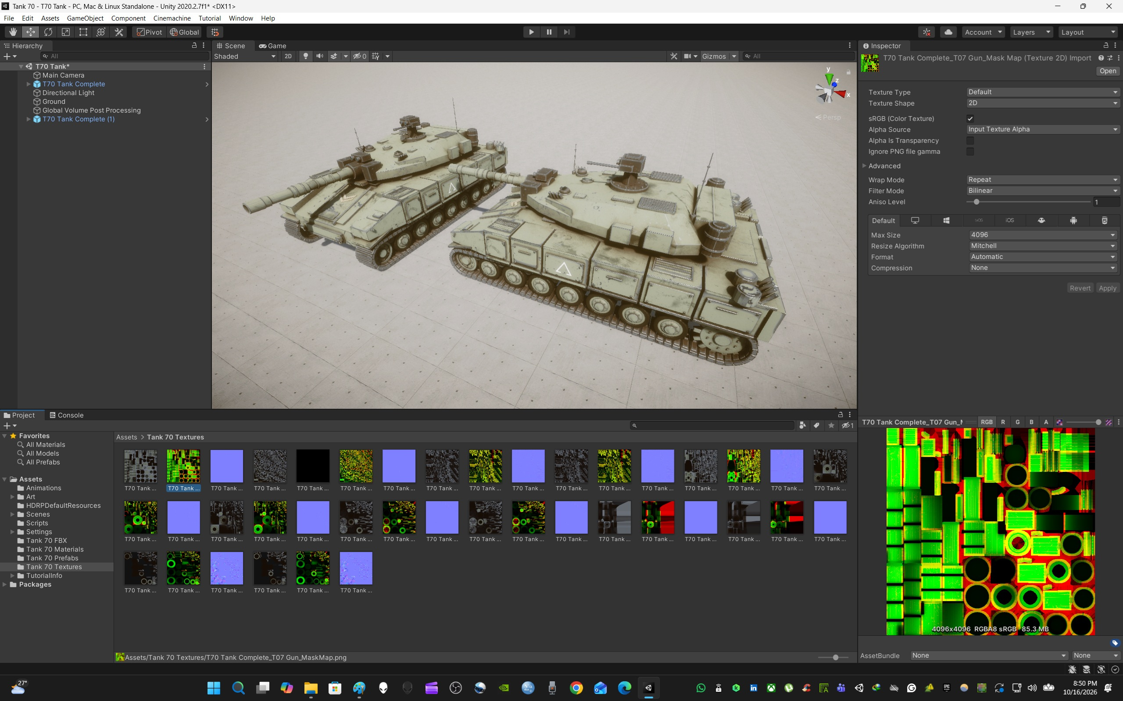Switch to the Game tab
1123x701 pixels.
(273, 46)
